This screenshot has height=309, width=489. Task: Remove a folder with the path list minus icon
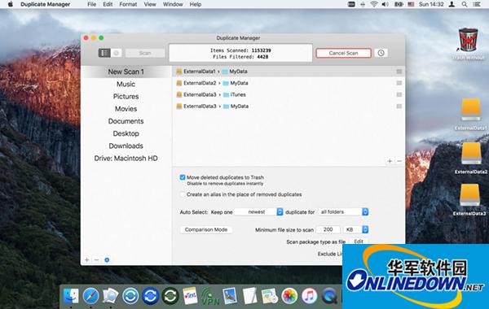[x=399, y=161]
